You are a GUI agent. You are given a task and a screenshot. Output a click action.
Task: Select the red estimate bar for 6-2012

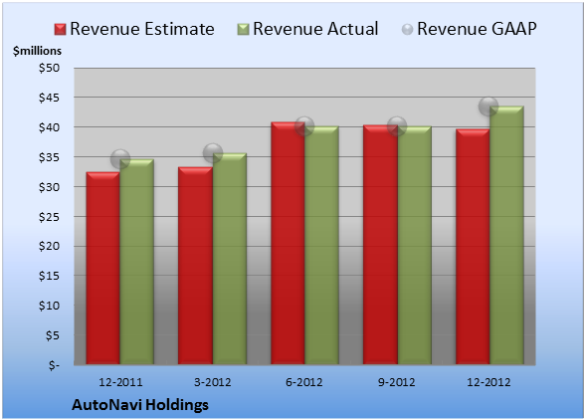coord(289,243)
